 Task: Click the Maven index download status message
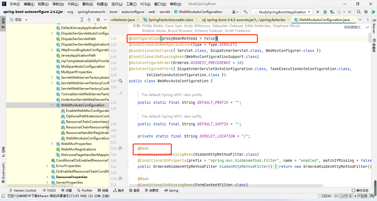point(58,196)
